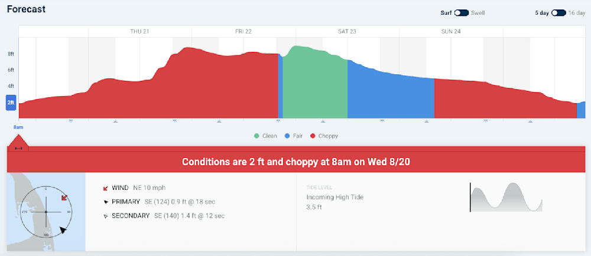Click the Swell label

[478, 12]
